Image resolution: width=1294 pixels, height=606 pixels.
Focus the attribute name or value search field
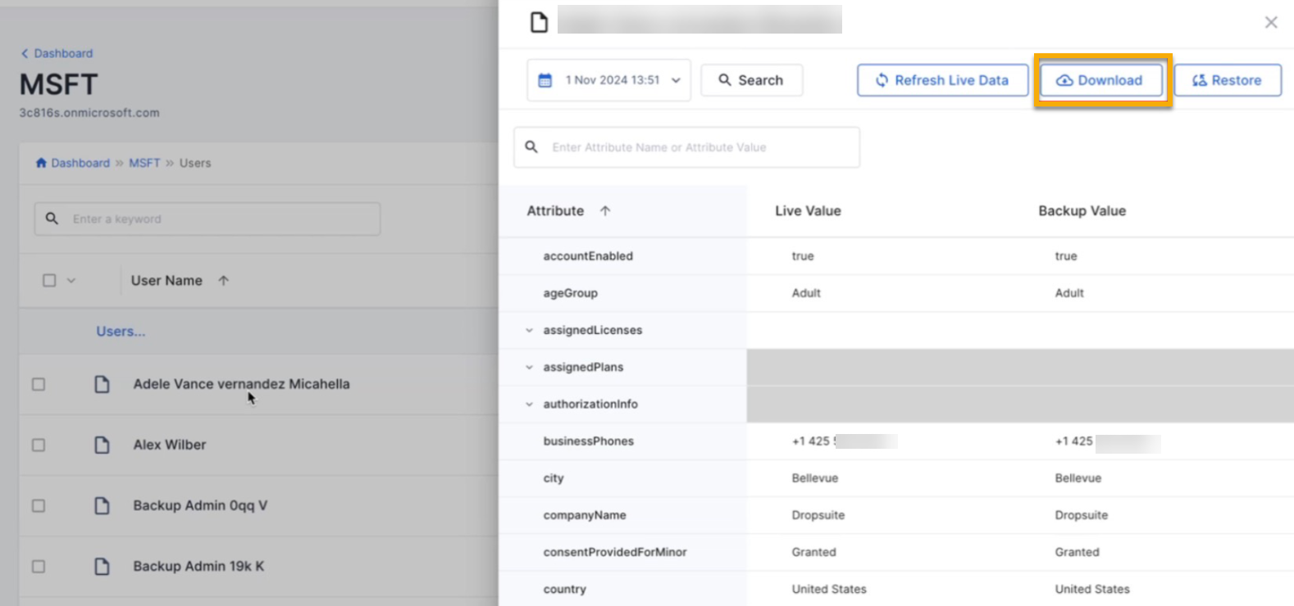click(697, 147)
